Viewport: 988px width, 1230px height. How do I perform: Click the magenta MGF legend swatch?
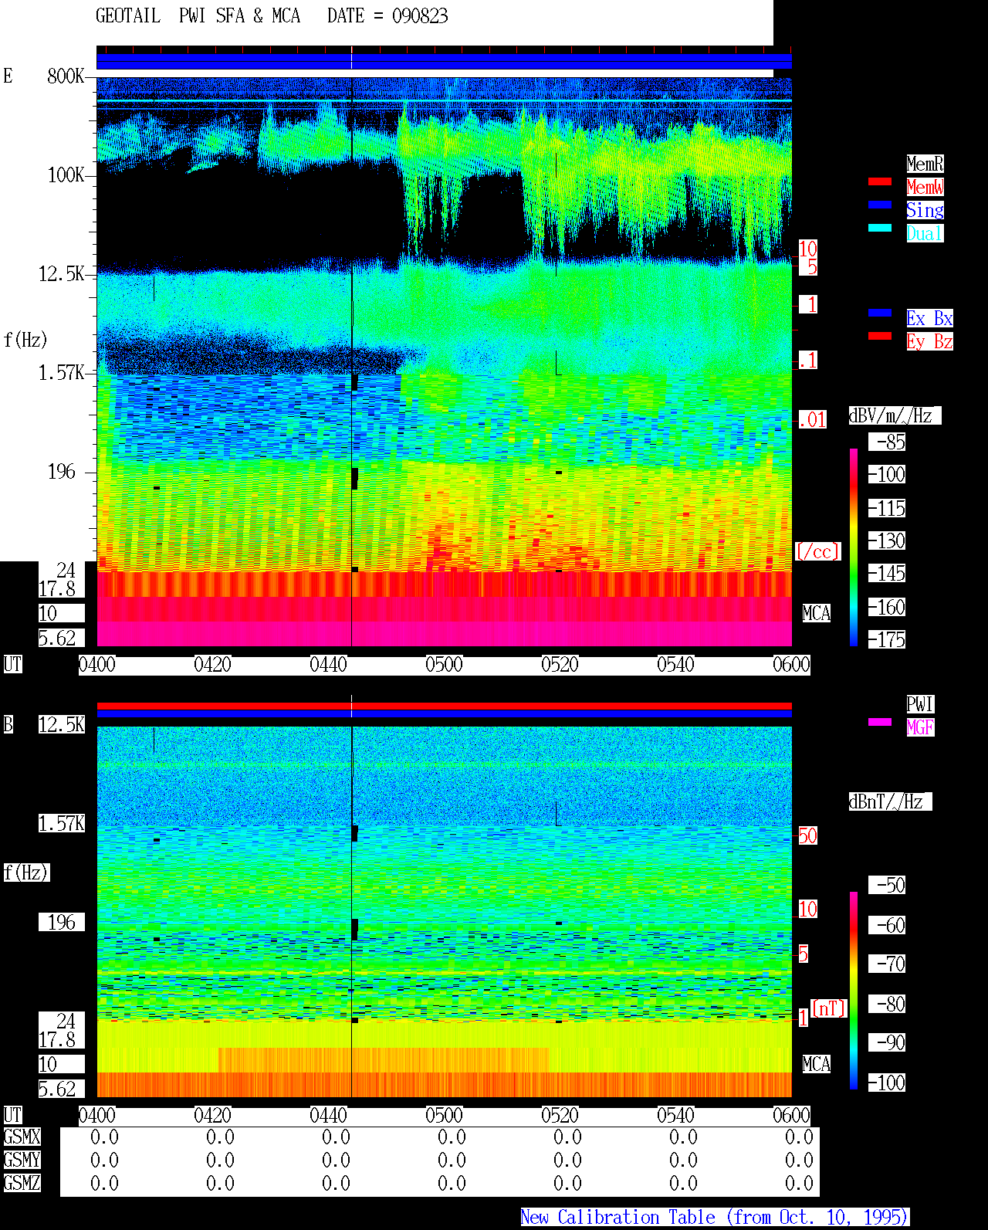[880, 722]
